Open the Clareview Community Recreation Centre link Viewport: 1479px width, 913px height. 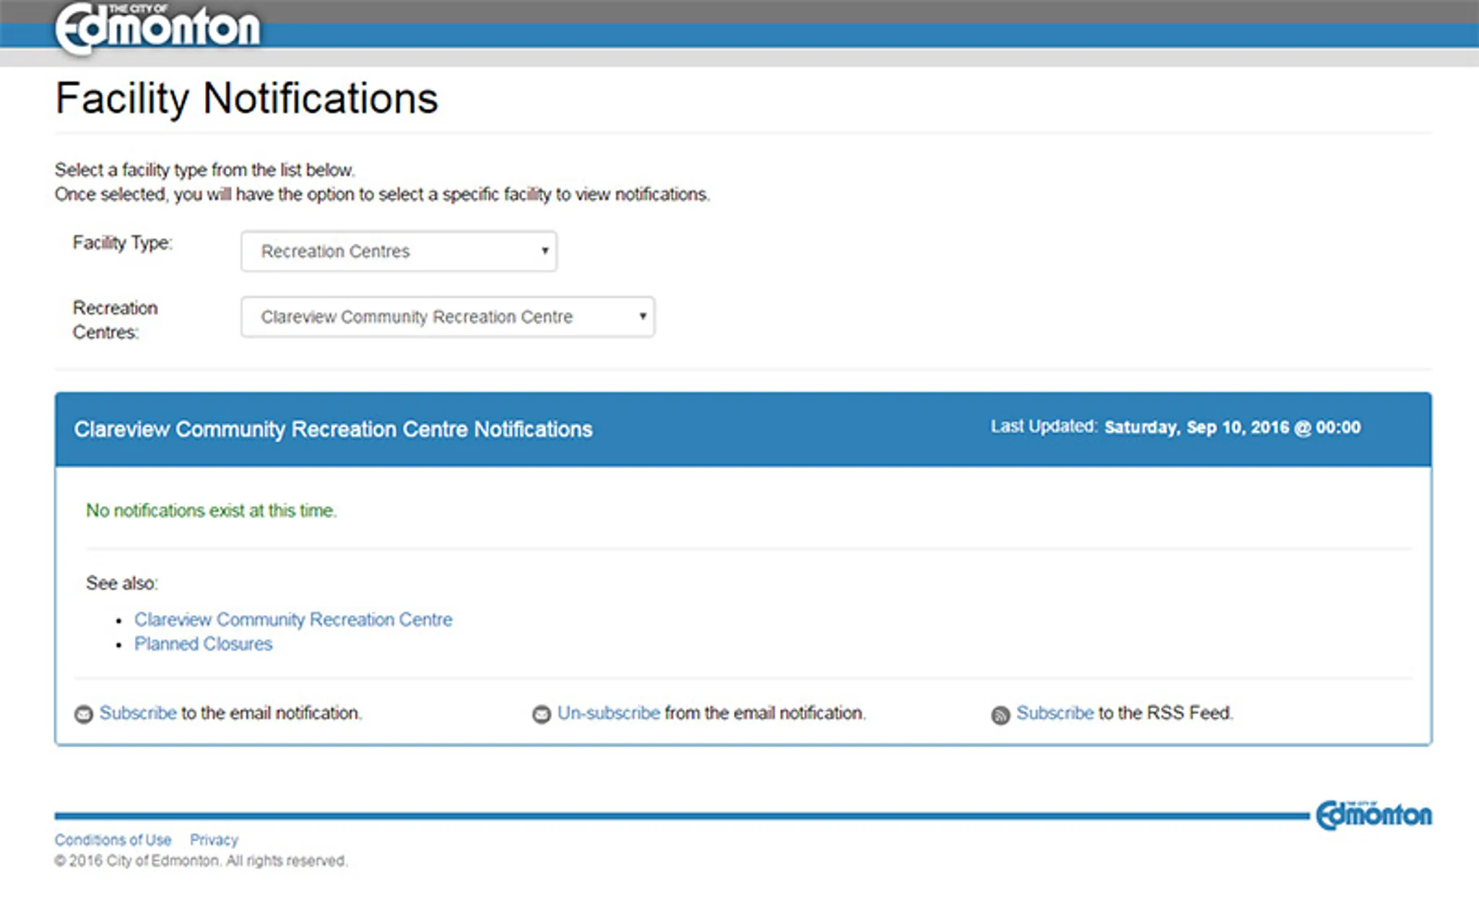click(293, 620)
